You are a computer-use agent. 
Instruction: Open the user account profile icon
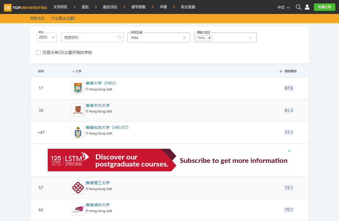point(307,7)
